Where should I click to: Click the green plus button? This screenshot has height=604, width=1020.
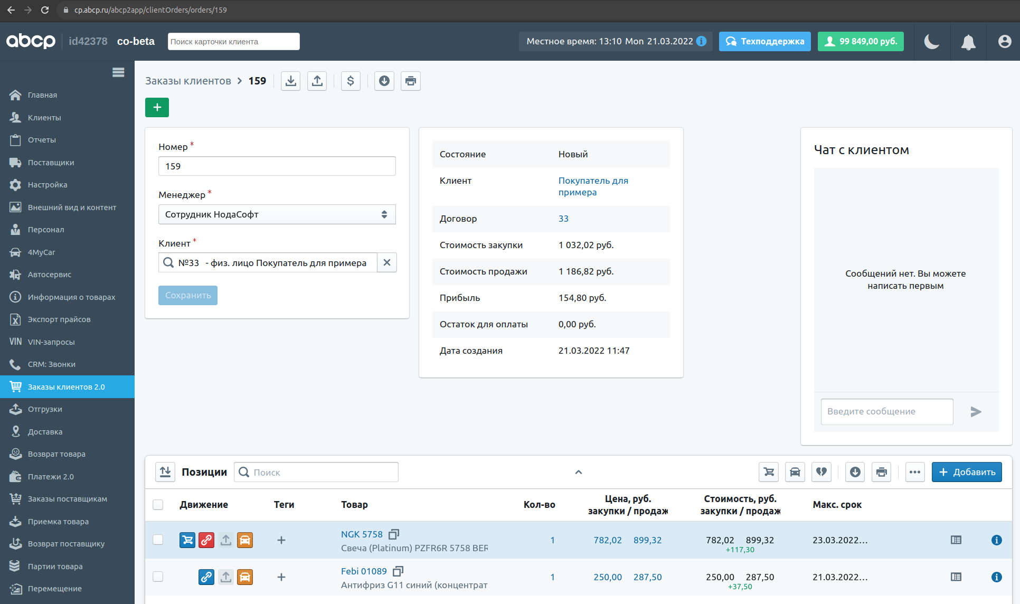tap(157, 107)
